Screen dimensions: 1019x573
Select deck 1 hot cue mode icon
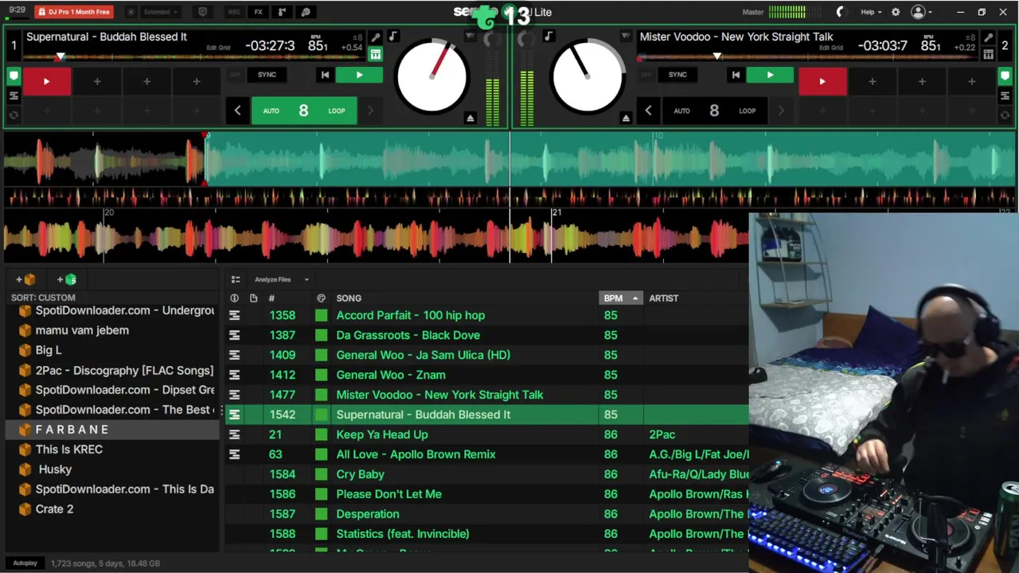14,76
